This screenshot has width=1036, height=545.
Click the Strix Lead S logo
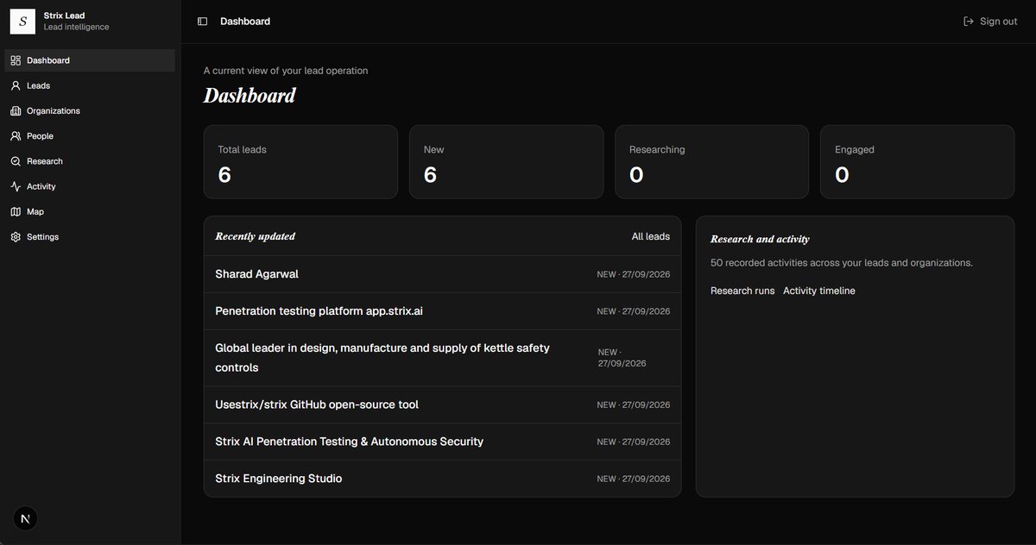click(22, 22)
